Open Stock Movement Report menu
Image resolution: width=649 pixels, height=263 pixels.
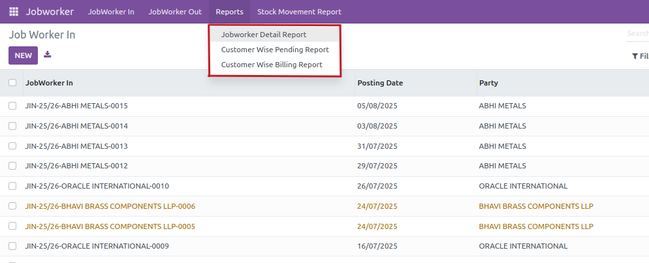tap(299, 12)
